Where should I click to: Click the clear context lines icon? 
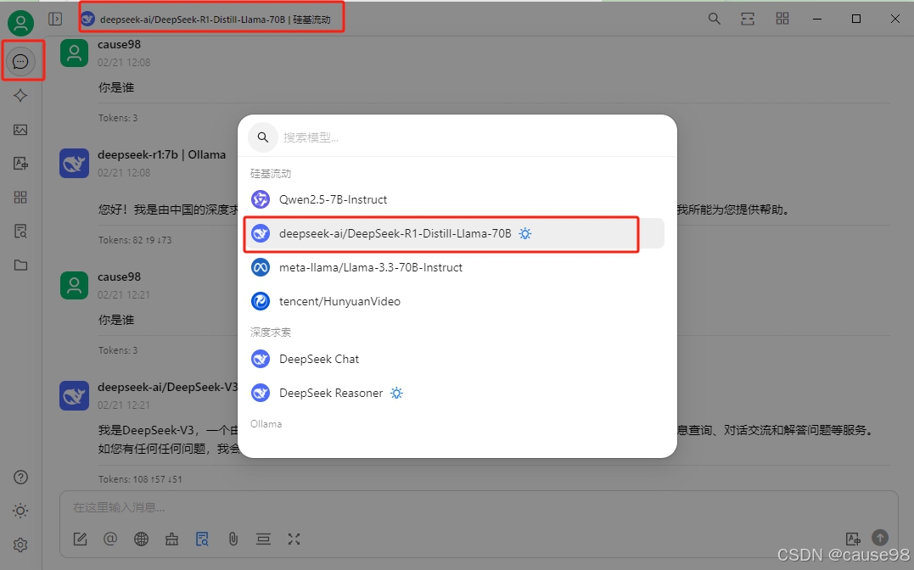click(x=263, y=539)
